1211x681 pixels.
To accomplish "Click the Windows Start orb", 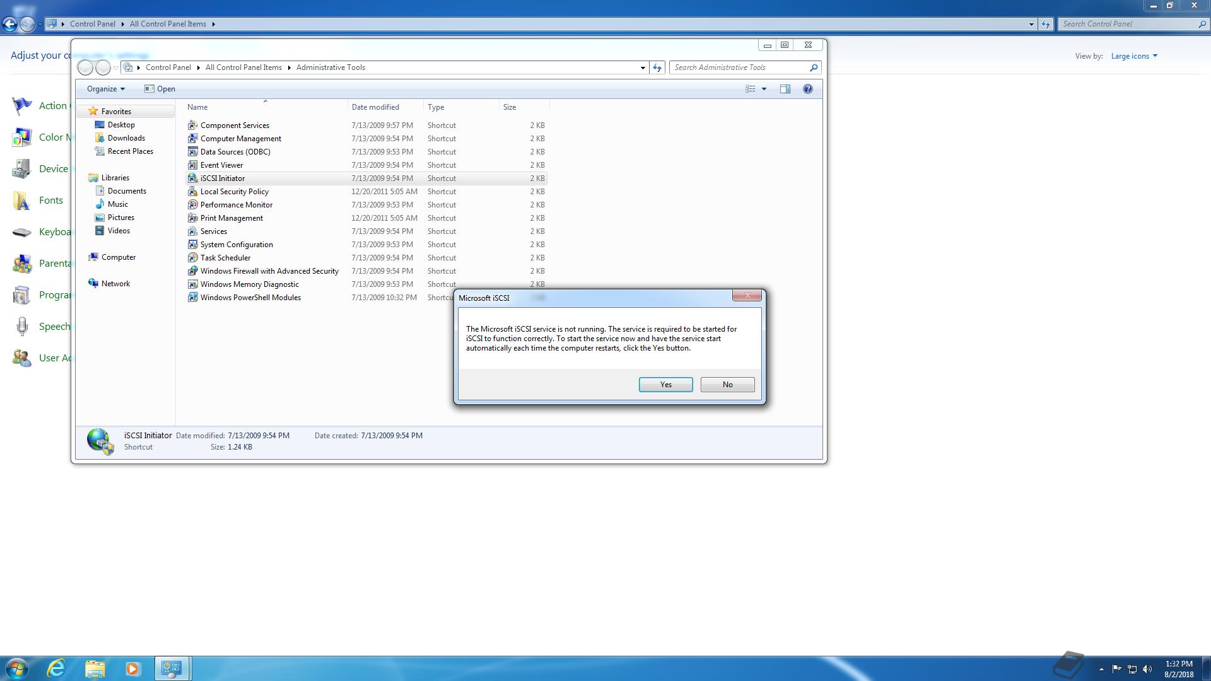I will (x=17, y=668).
